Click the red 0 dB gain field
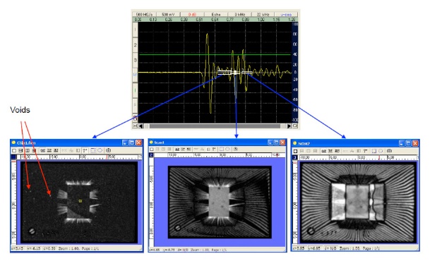The width and height of the screenshot is (430, 261). (192, 14)
